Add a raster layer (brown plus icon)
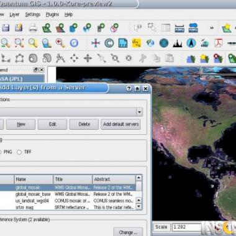Image resolution: width=236 pixels, height=236 pixels. (x=60, y=27)
